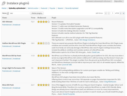This screenshot has height=96, width=127.
Task: Click the plugin plug icon beside Instalace pluginů
Action: coord(4,3)
